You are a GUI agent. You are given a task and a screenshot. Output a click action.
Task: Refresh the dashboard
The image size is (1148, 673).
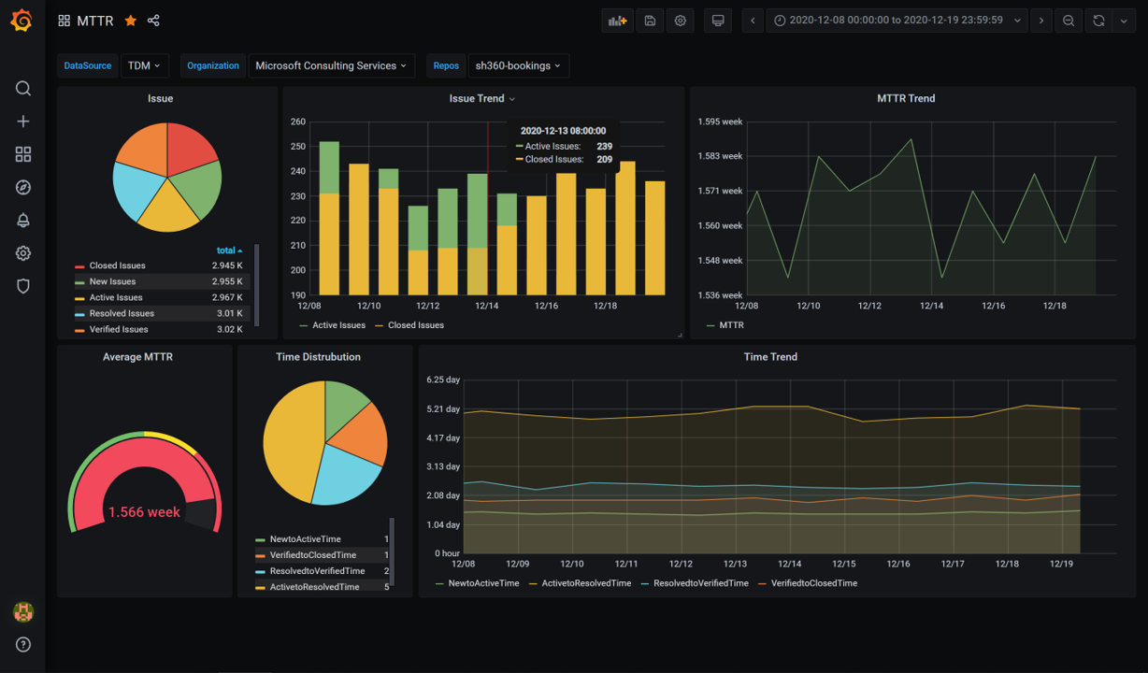click(x=1098, y=21)
